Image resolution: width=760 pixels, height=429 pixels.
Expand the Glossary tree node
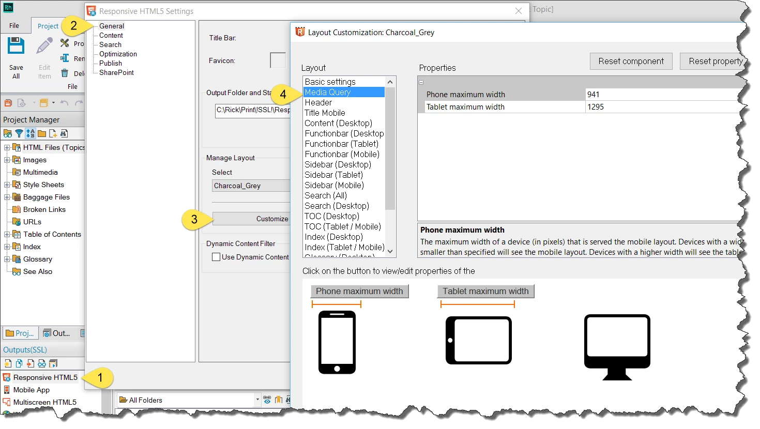[x=7, y=259]
